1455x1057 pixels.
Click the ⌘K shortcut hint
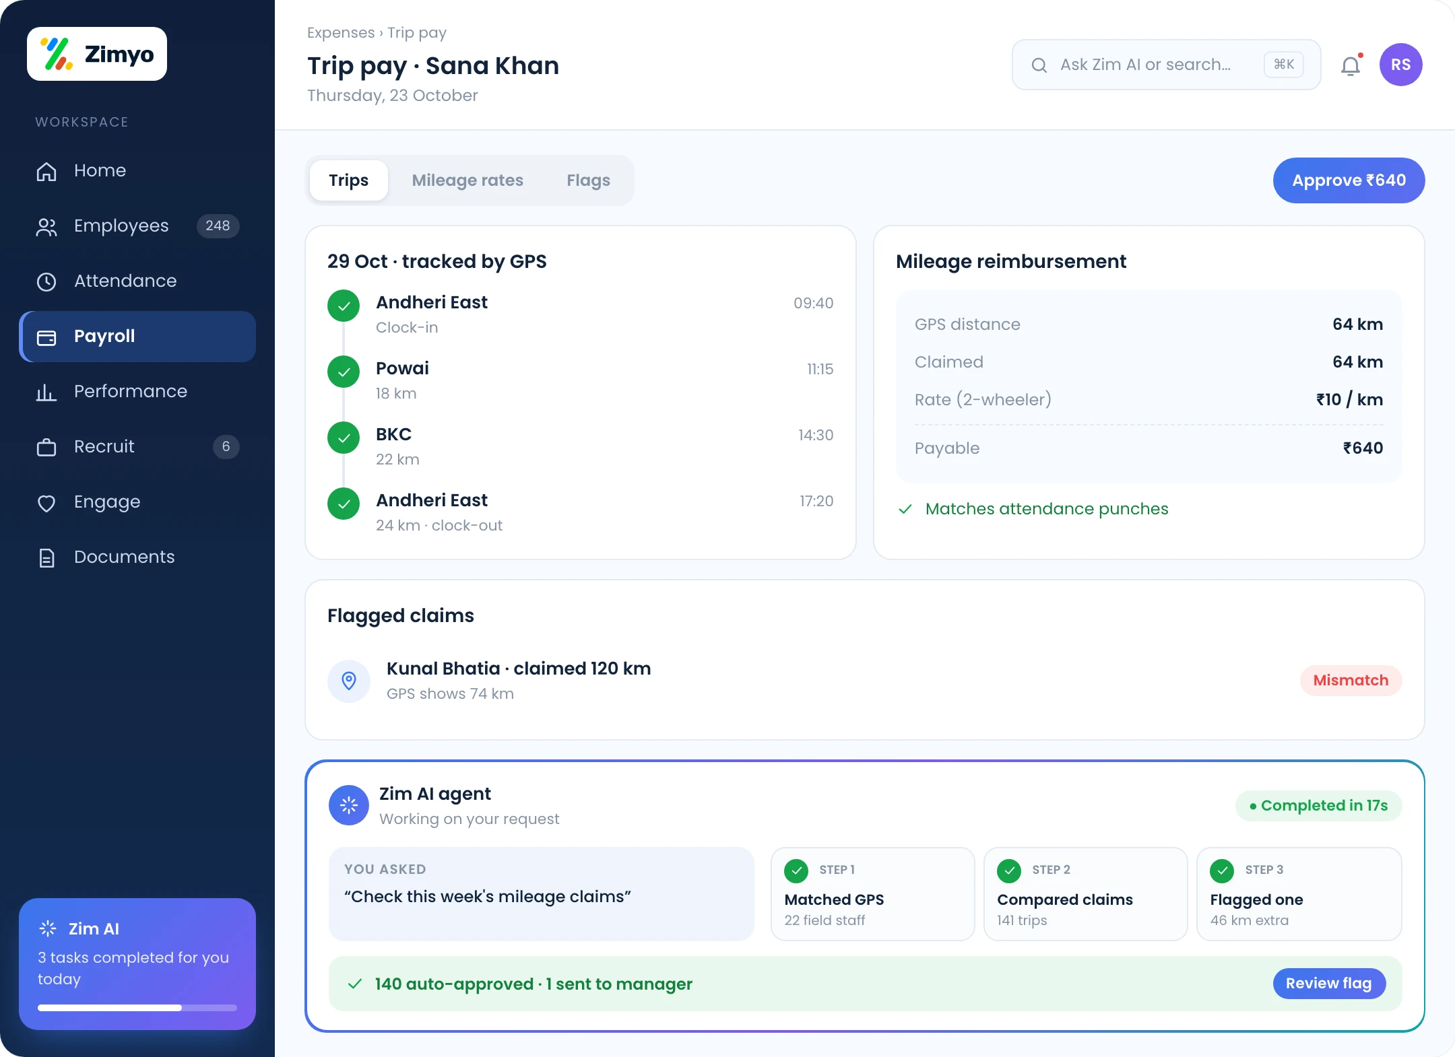[x=1284, y=65]
